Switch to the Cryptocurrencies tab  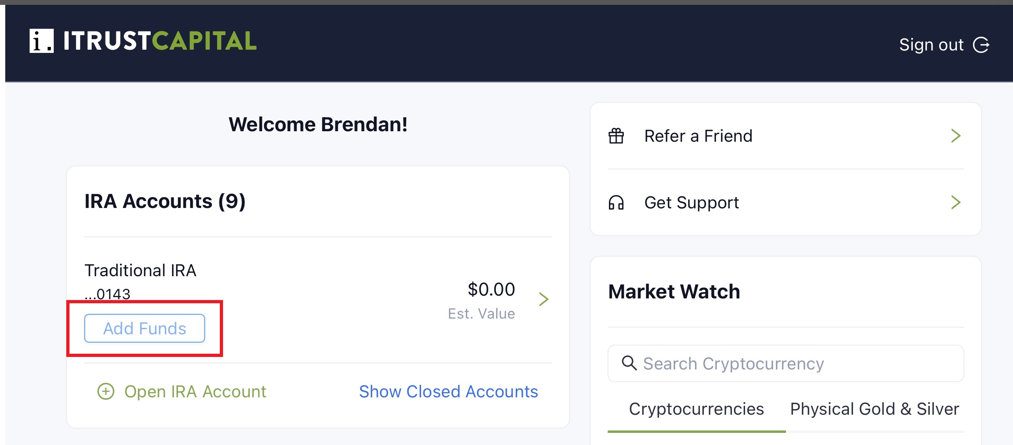696,409
